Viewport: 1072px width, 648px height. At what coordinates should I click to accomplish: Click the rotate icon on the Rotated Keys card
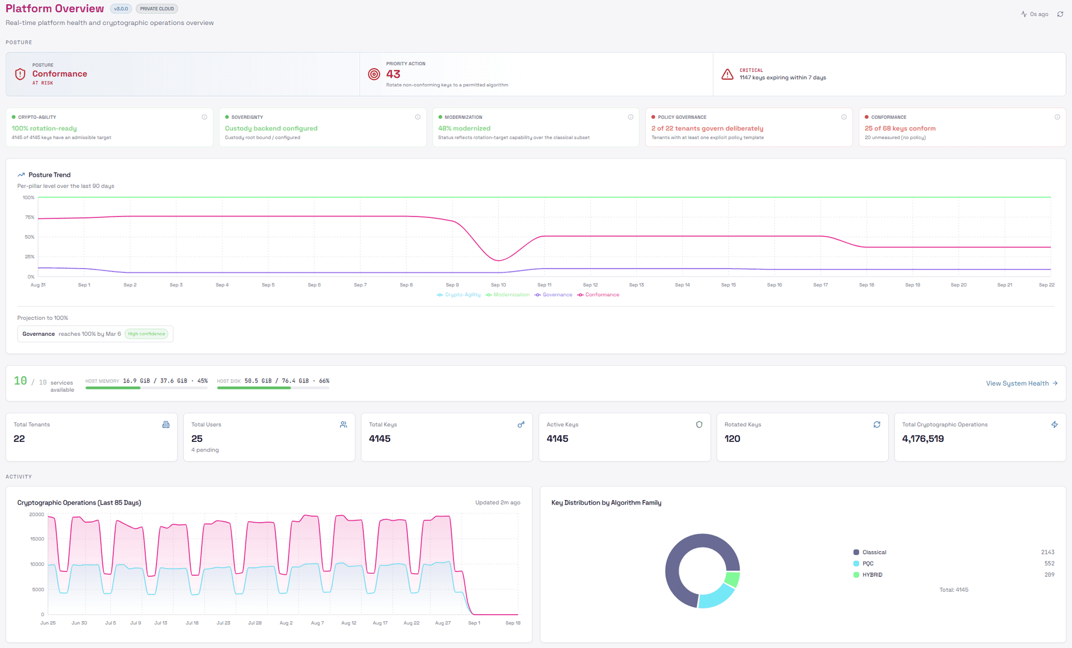(877, 425)
